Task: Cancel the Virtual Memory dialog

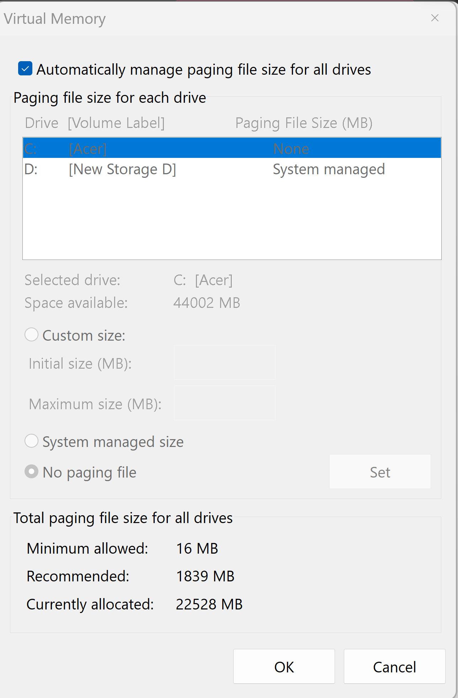Action: 394,667
